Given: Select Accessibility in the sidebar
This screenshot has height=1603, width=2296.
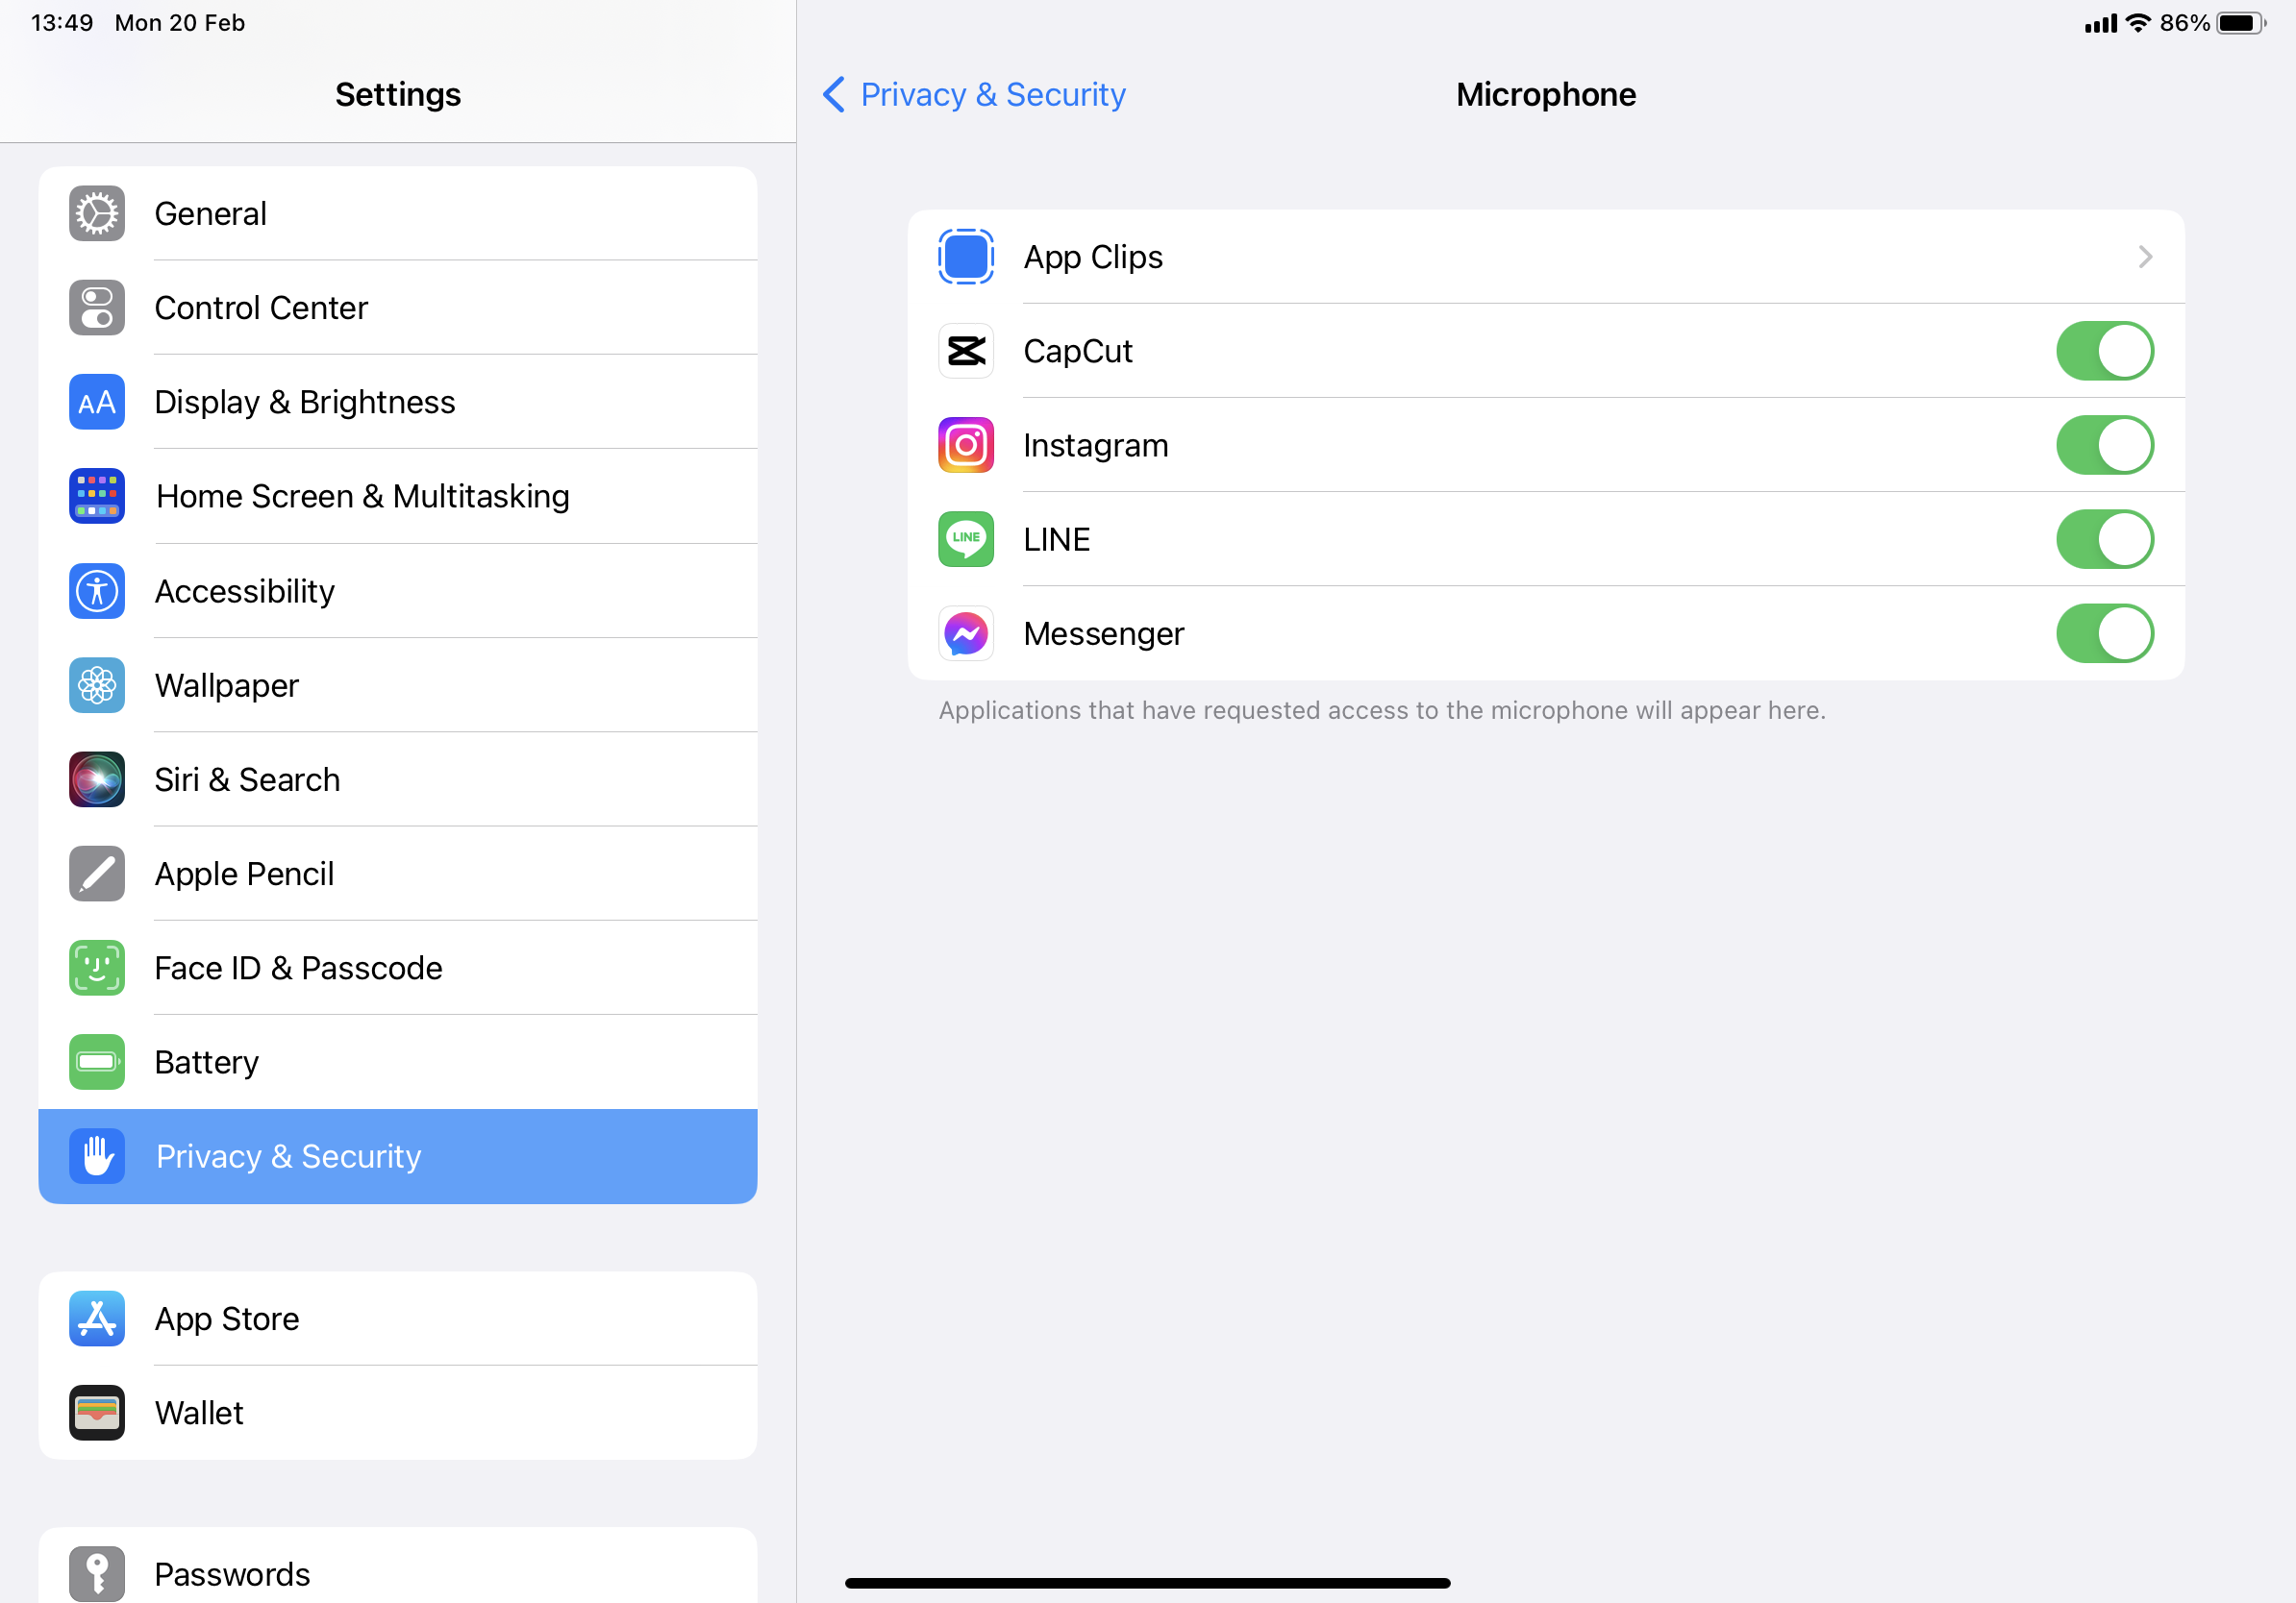Looking at the screenshot, I should coord(245,591).
